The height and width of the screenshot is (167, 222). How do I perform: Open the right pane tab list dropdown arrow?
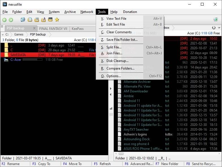(x=219, y=28)
